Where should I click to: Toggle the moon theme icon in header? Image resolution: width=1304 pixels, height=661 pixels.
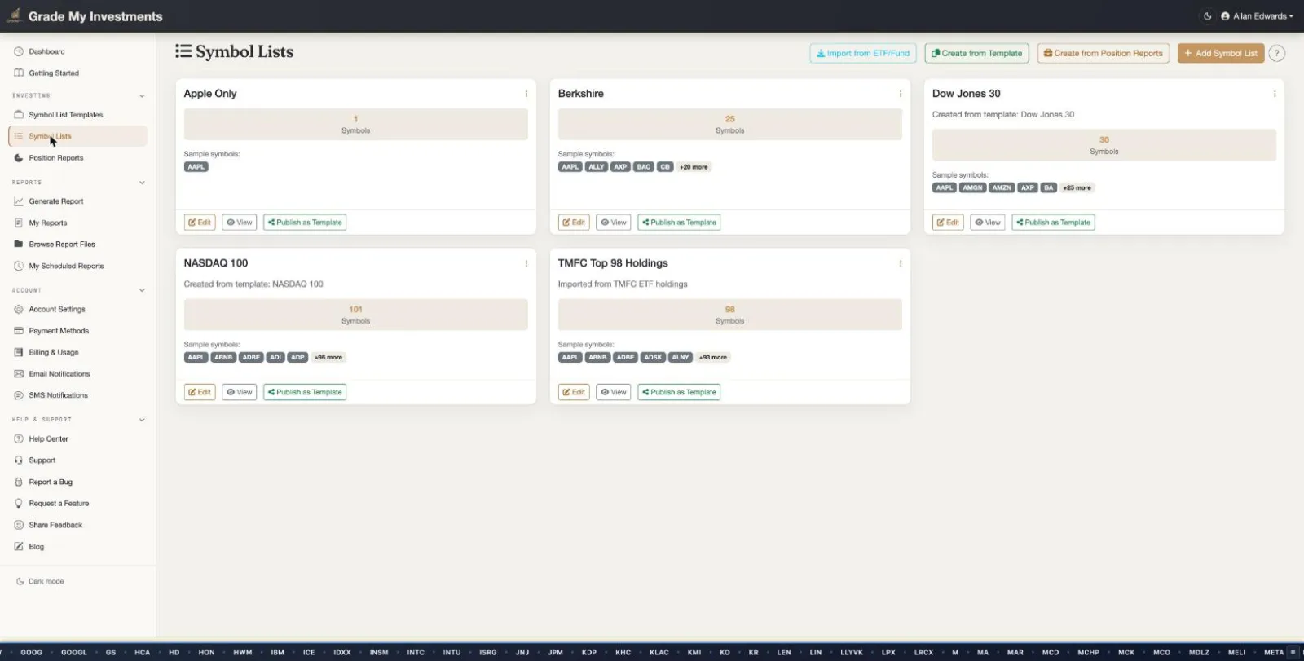[1208, 16]
